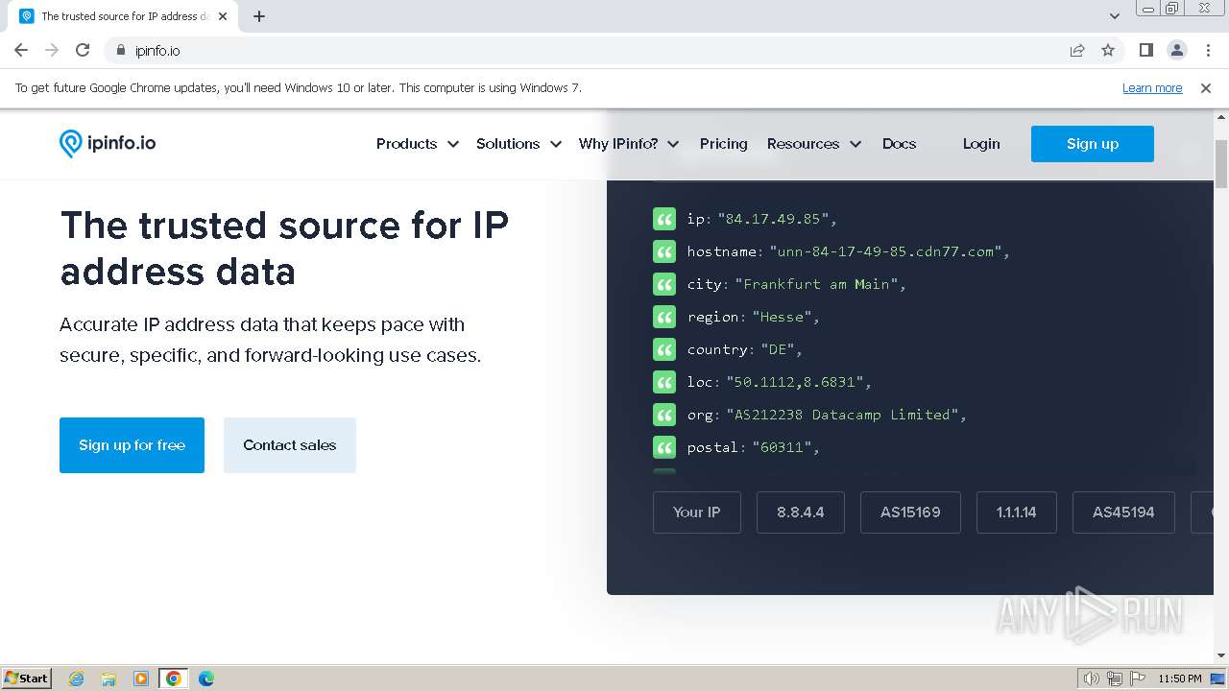This screenshot has height=691, width=1229.
Task: Open the side panel icon
Action: pyautogui.click(x=1145, y=50)
